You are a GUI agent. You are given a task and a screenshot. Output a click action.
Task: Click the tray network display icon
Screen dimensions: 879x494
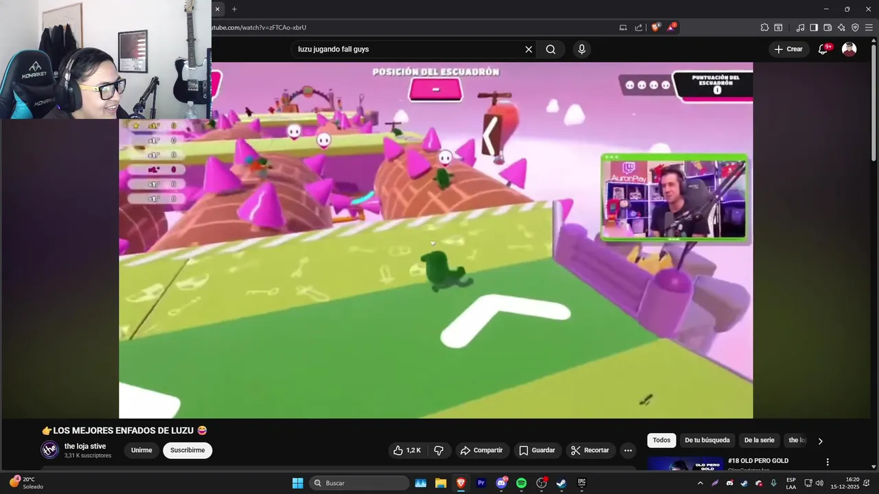point(808,483)
